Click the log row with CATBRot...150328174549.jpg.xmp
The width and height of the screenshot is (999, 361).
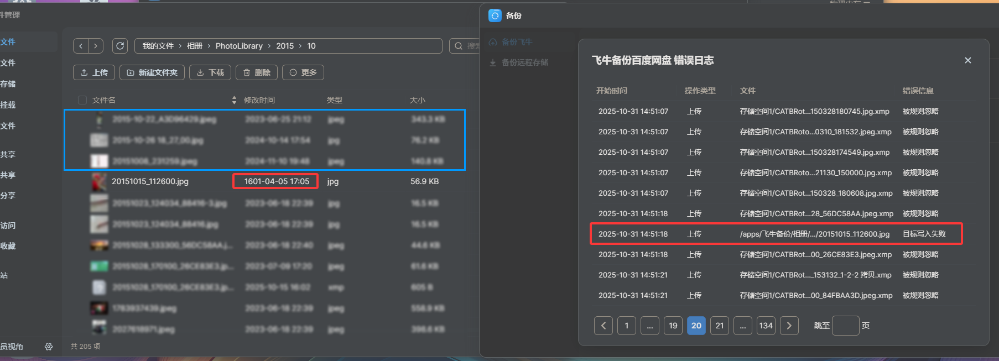click(x=783, y=152)
